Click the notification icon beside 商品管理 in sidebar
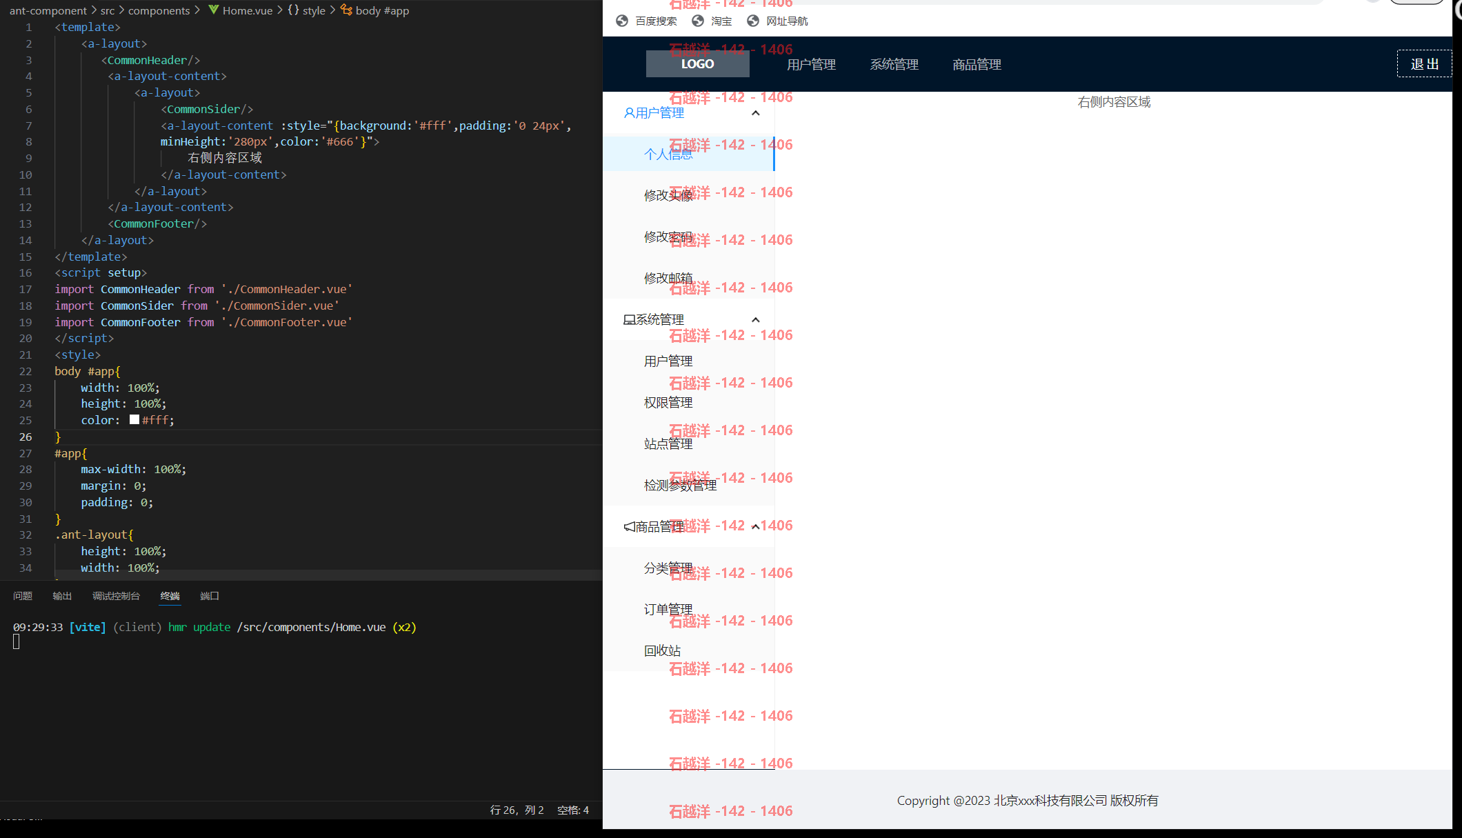 pos(629,527)
